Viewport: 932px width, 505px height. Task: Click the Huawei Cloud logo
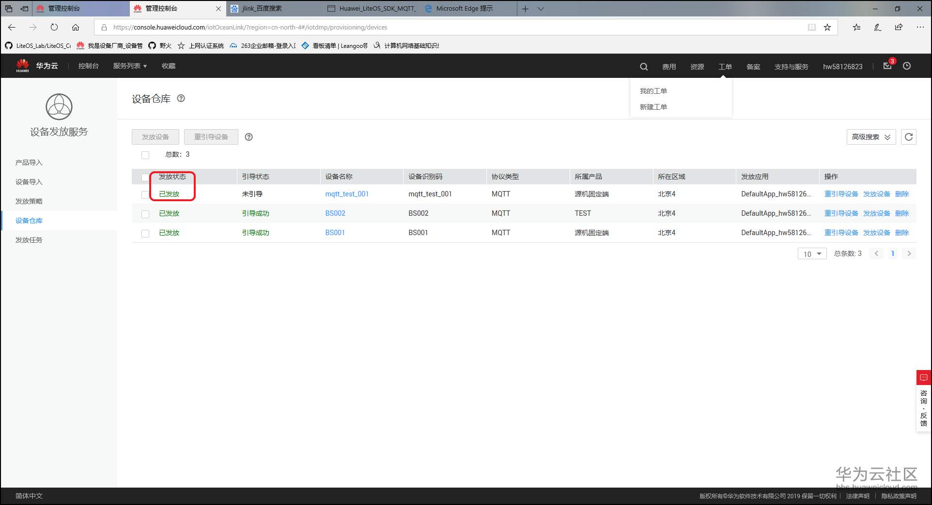click(37, 66)
